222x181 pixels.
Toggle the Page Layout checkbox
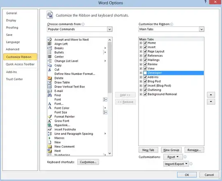(x=145, y=51)
